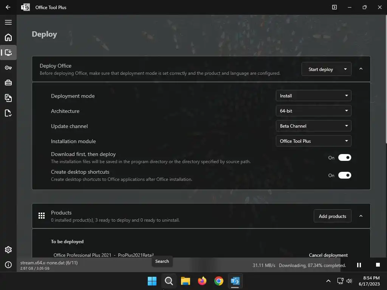387x290 pixels.
Task: Click the Products section title
Action: (61, 213)
